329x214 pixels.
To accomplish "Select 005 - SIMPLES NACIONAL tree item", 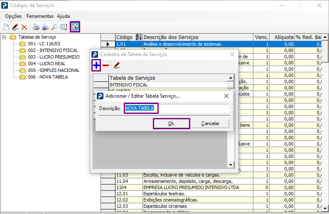I will pyautogui.click(x=54, y=70).
